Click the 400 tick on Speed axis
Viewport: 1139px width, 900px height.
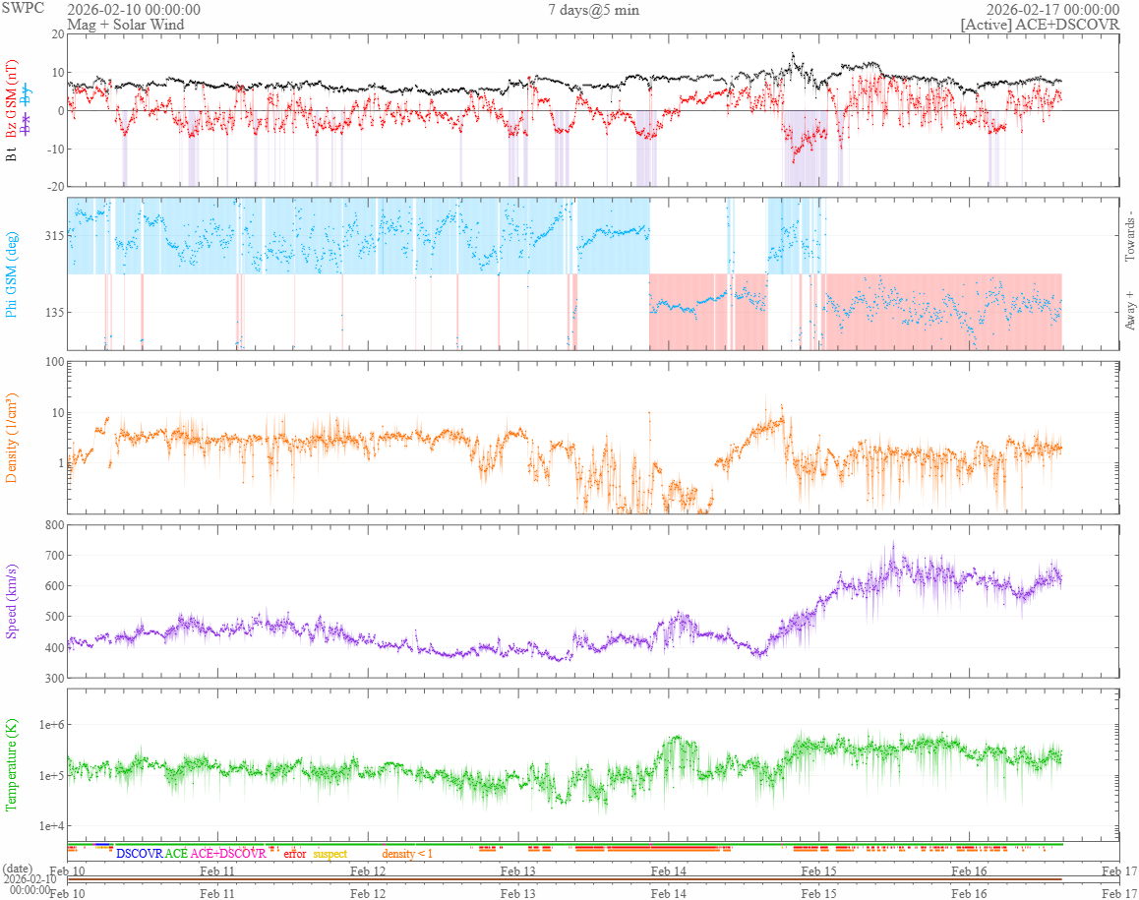click(x=55, y=648)
